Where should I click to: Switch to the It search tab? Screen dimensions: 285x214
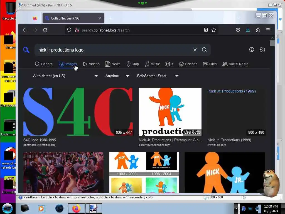click(169, 64)
